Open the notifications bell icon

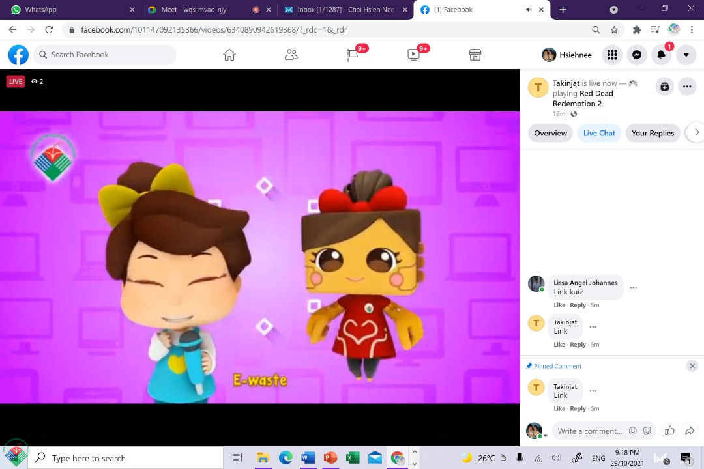pos(662,55)
